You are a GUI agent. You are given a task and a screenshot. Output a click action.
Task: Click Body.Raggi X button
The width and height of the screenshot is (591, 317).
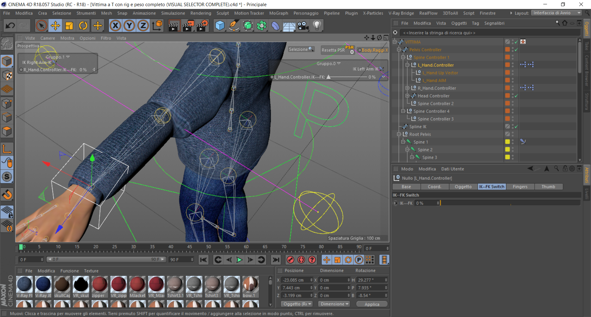(373, 50)
